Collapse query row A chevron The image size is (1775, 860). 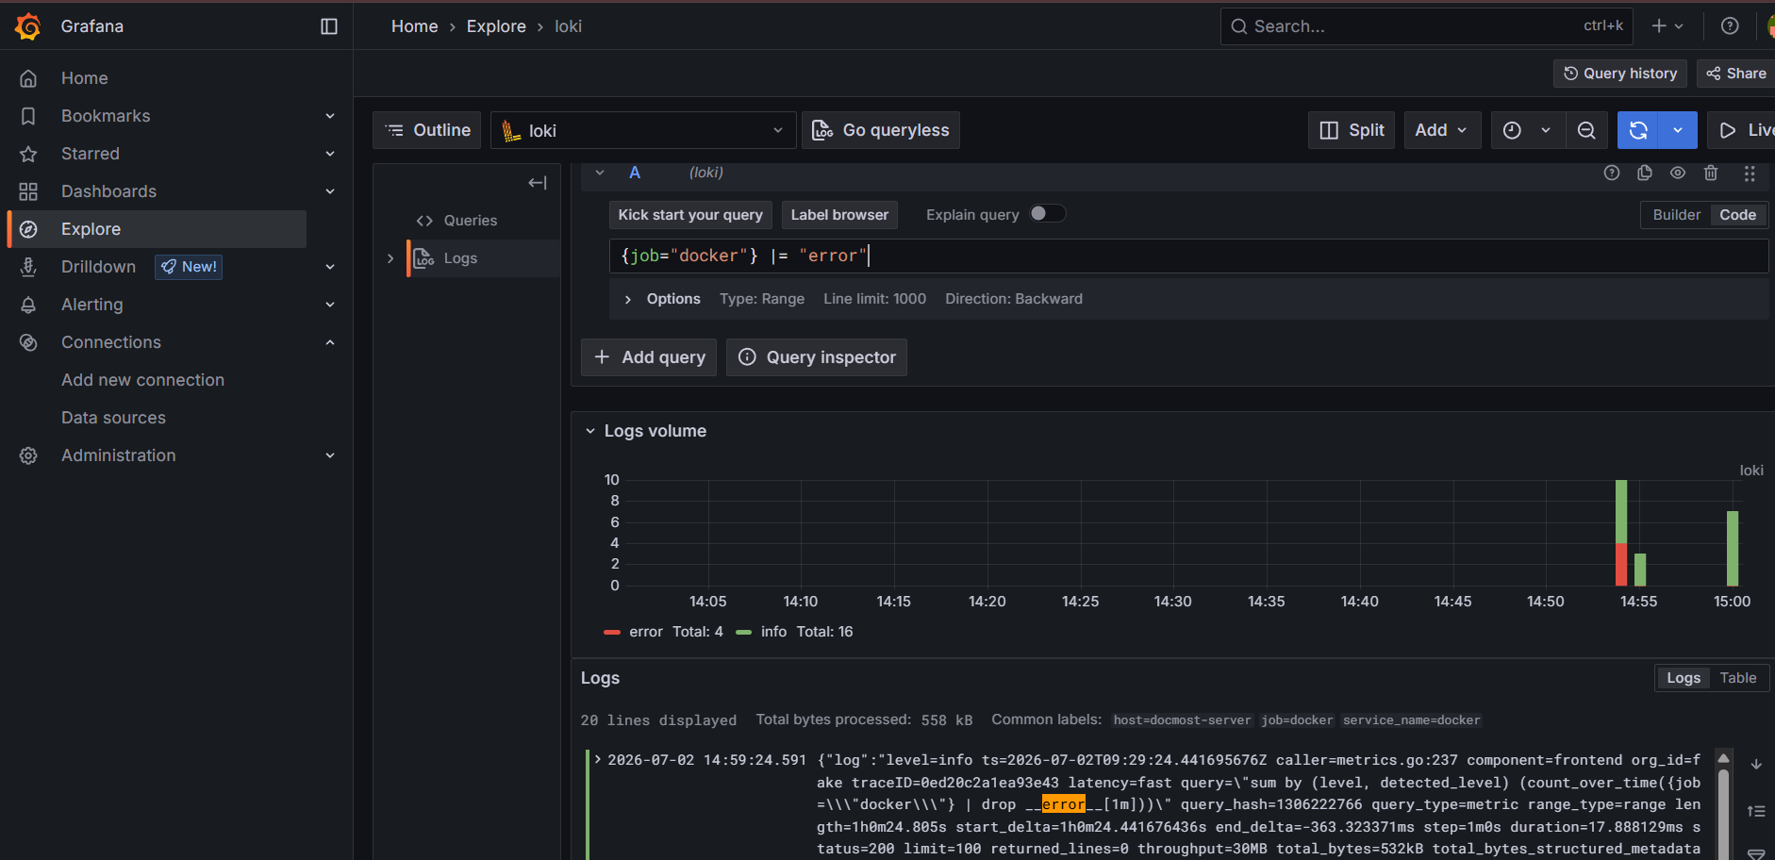600,173
